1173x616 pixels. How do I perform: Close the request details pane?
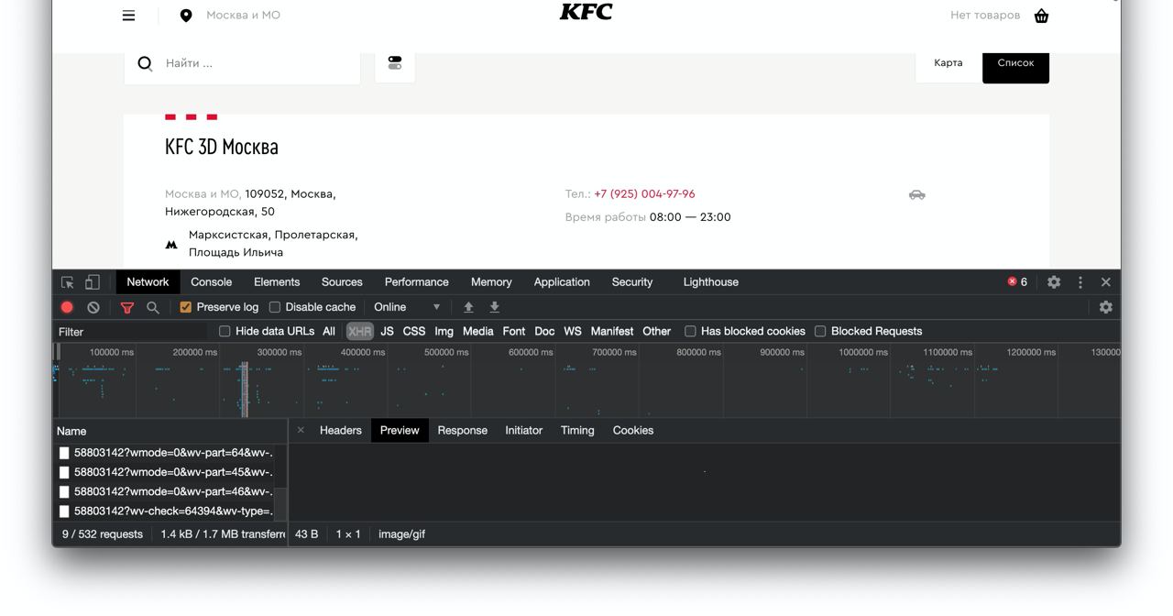click(301, 430)
